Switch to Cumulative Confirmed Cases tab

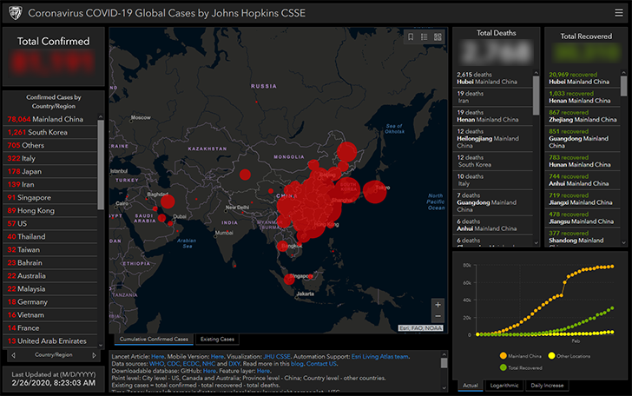(x=154, y=340)
